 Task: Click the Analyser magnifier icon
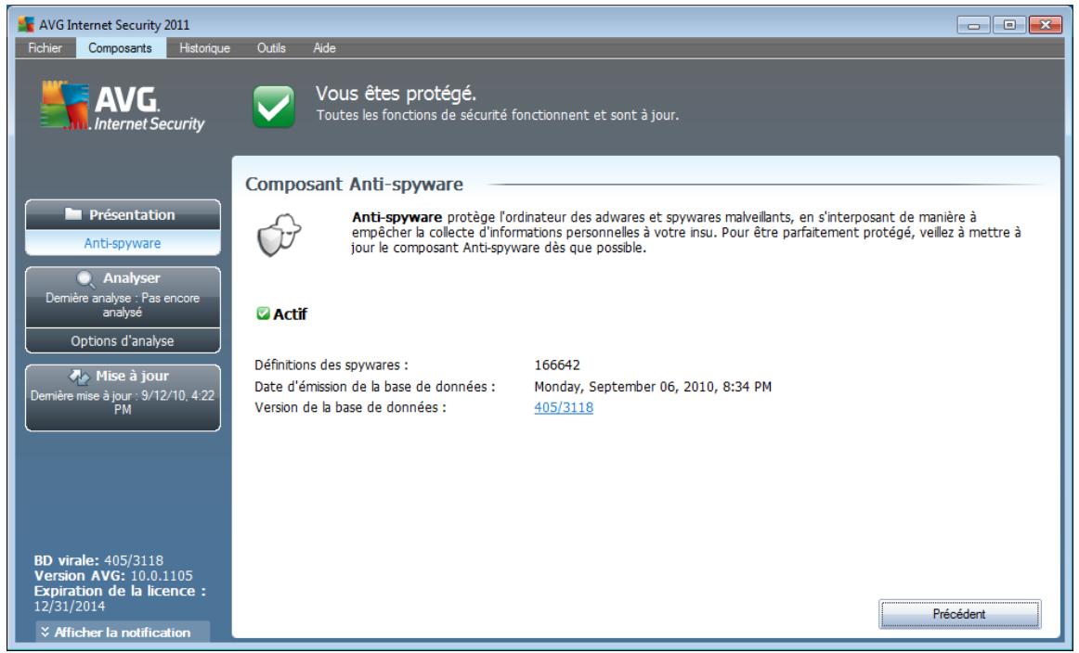click(85, 278)
